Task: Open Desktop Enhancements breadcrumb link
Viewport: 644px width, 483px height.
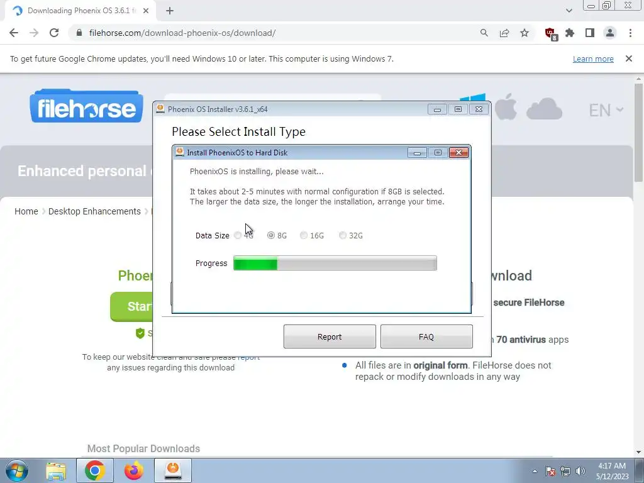Action: point(94,211)
